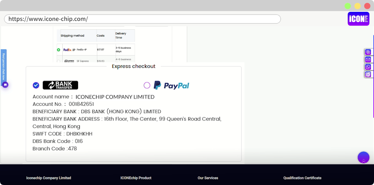Select the SF Express shipping radio button
Image resolution: width=374 pixels, height=185 pixels.
[x=59, y=61]
